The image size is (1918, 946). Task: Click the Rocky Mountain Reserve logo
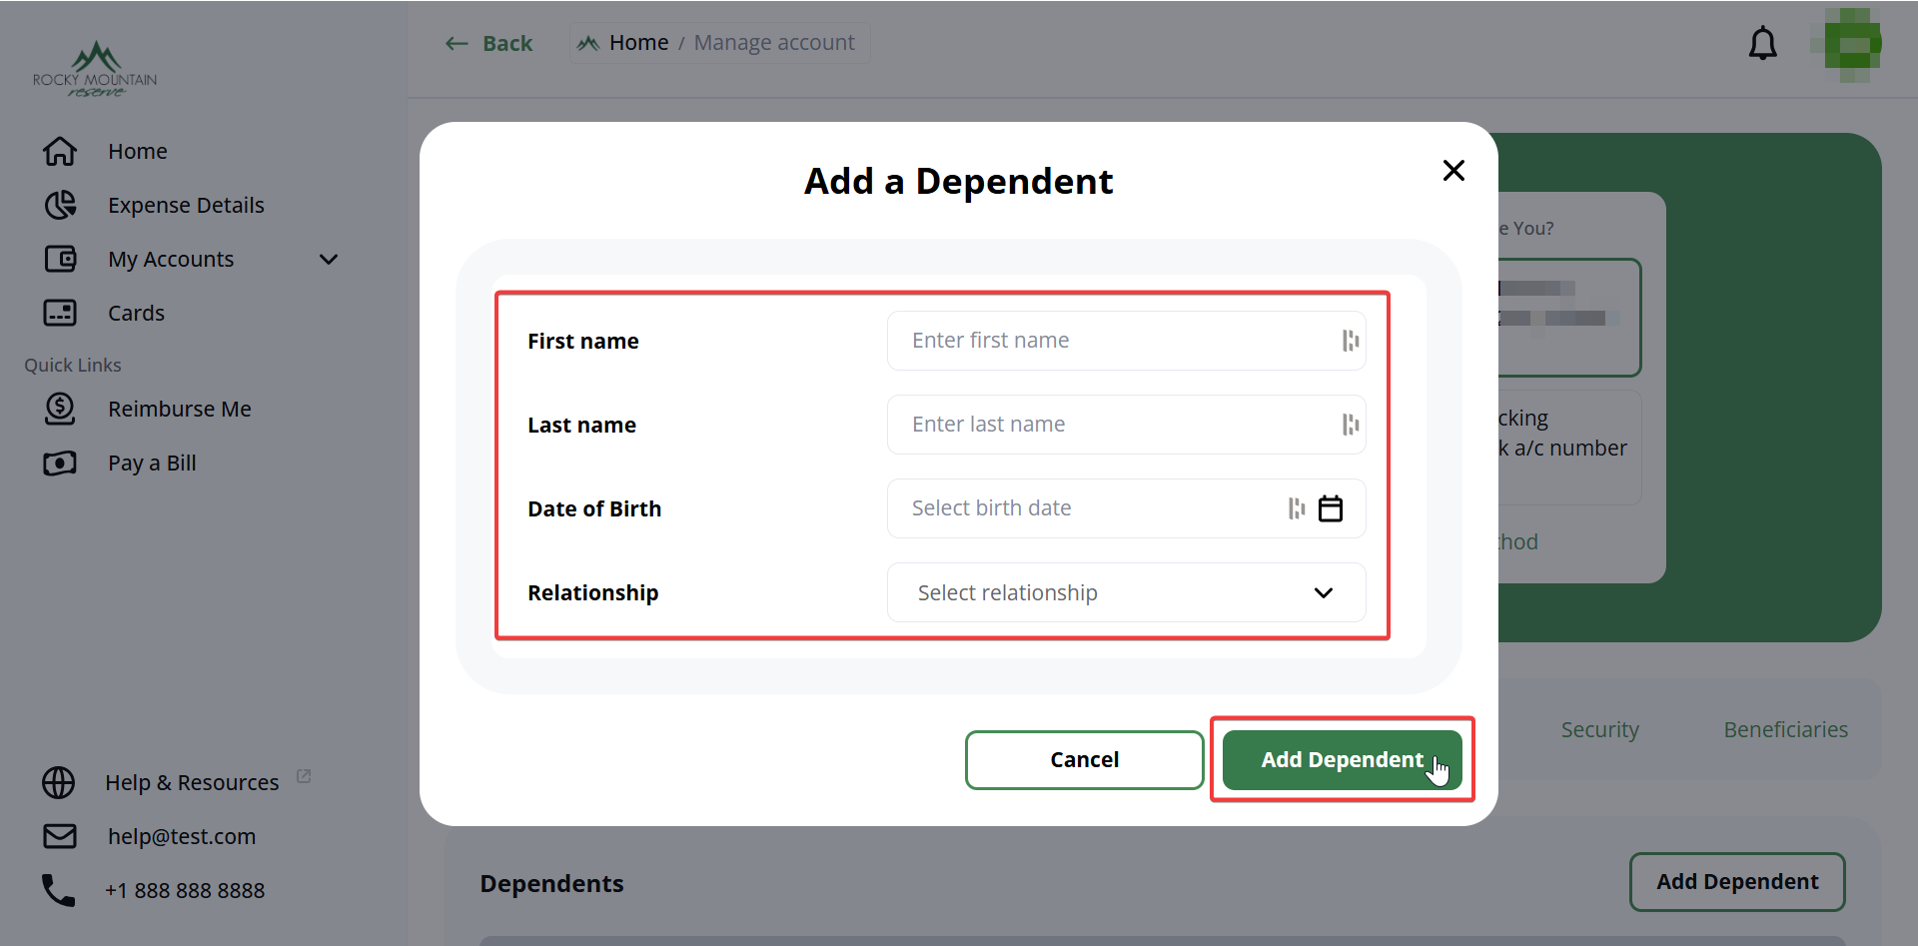tap(95, 69)
